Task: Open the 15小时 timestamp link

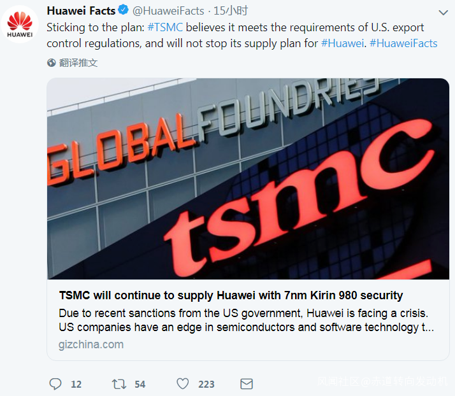Action: click(231, 11)
